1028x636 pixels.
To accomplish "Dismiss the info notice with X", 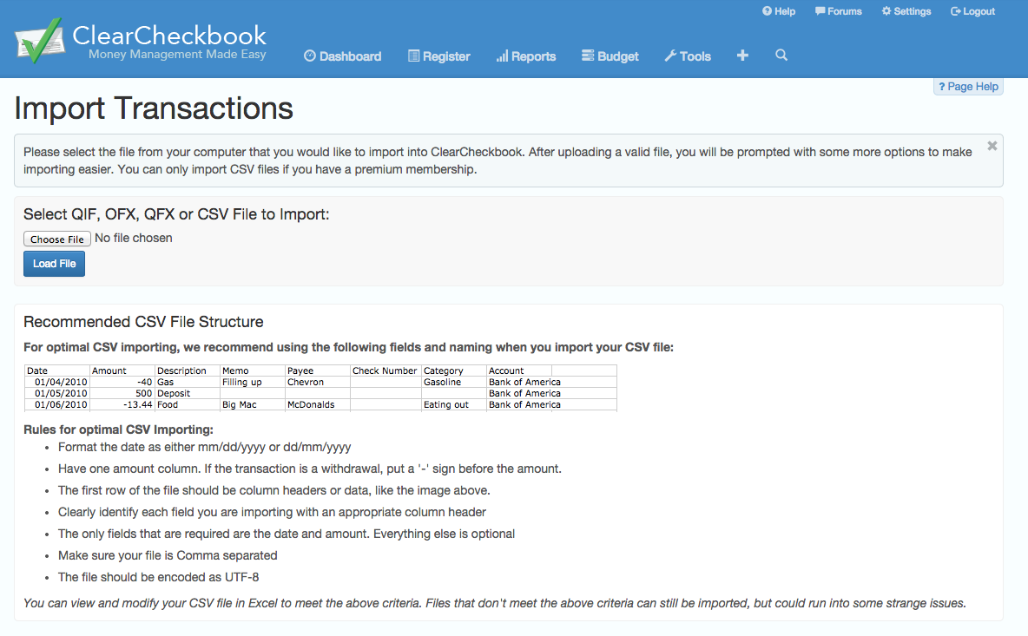I will (992, 147).
